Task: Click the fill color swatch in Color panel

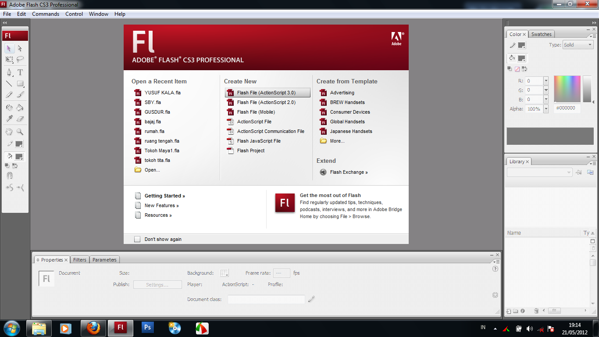Action: tap(521, 58)
